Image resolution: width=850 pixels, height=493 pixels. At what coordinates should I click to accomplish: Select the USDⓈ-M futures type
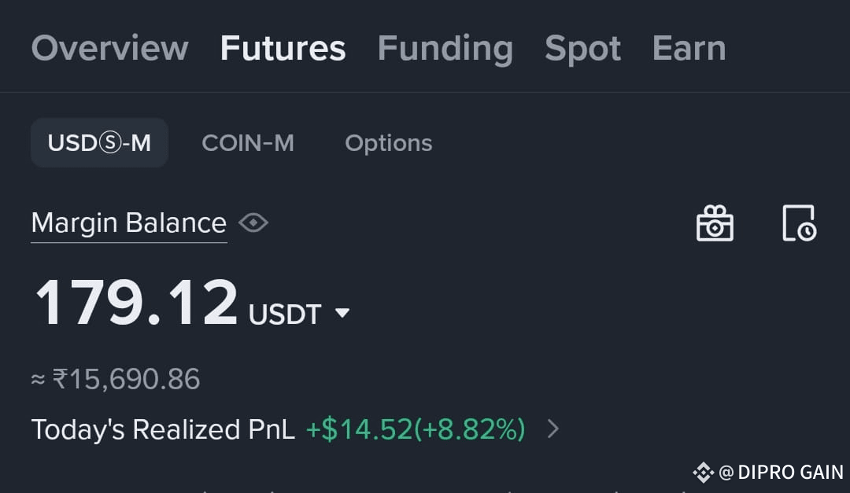point(99,143)
